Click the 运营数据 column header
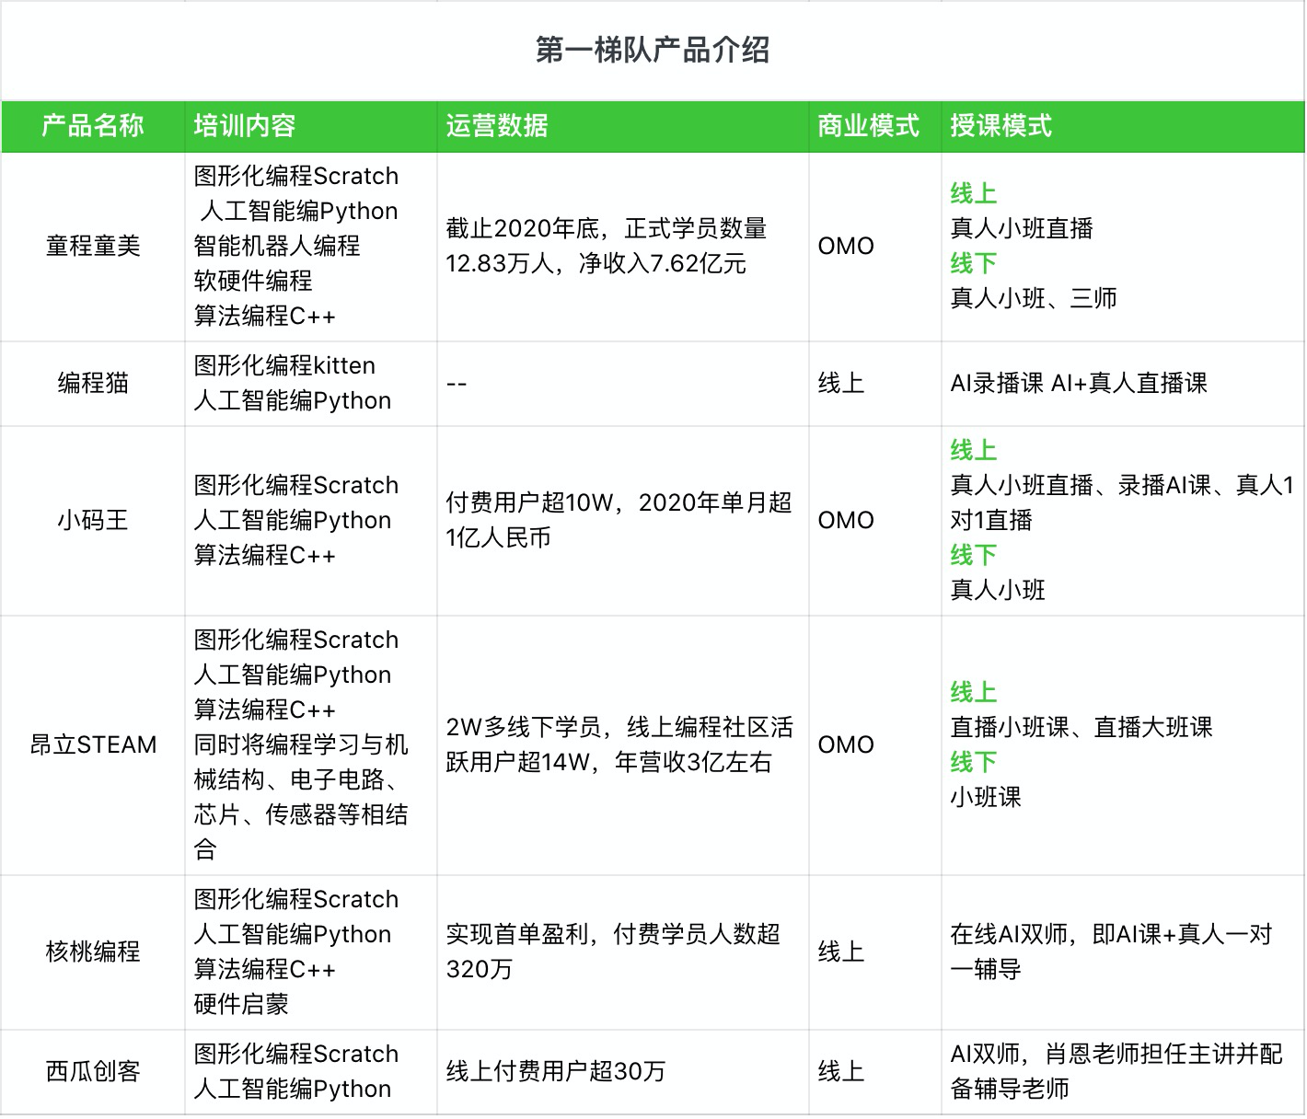1307x1119 pixels. 495,126
